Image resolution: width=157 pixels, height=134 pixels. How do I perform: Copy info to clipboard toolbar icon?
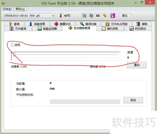point(84,16)
